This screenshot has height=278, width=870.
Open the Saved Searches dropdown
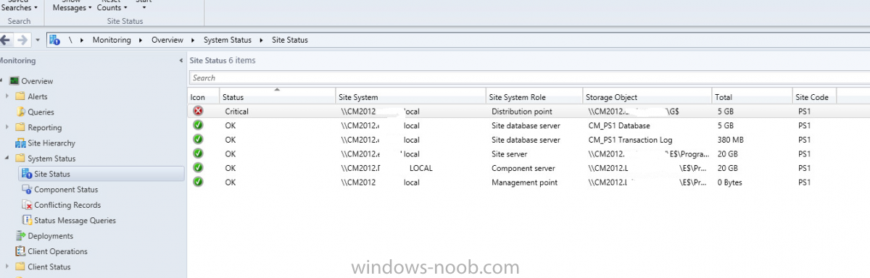click(19, 6)
